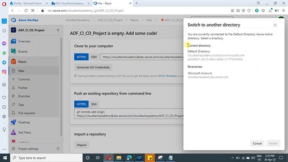Click the clone URL field
Screen dimensions: 288x162
(x=142, y=57)
